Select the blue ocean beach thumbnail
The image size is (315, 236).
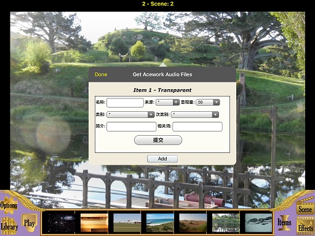pos(160,222)
